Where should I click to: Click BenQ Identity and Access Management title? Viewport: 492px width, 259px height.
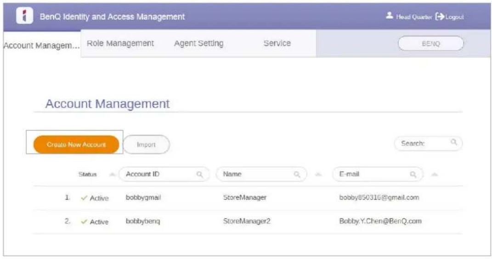(x=112, y=17)
